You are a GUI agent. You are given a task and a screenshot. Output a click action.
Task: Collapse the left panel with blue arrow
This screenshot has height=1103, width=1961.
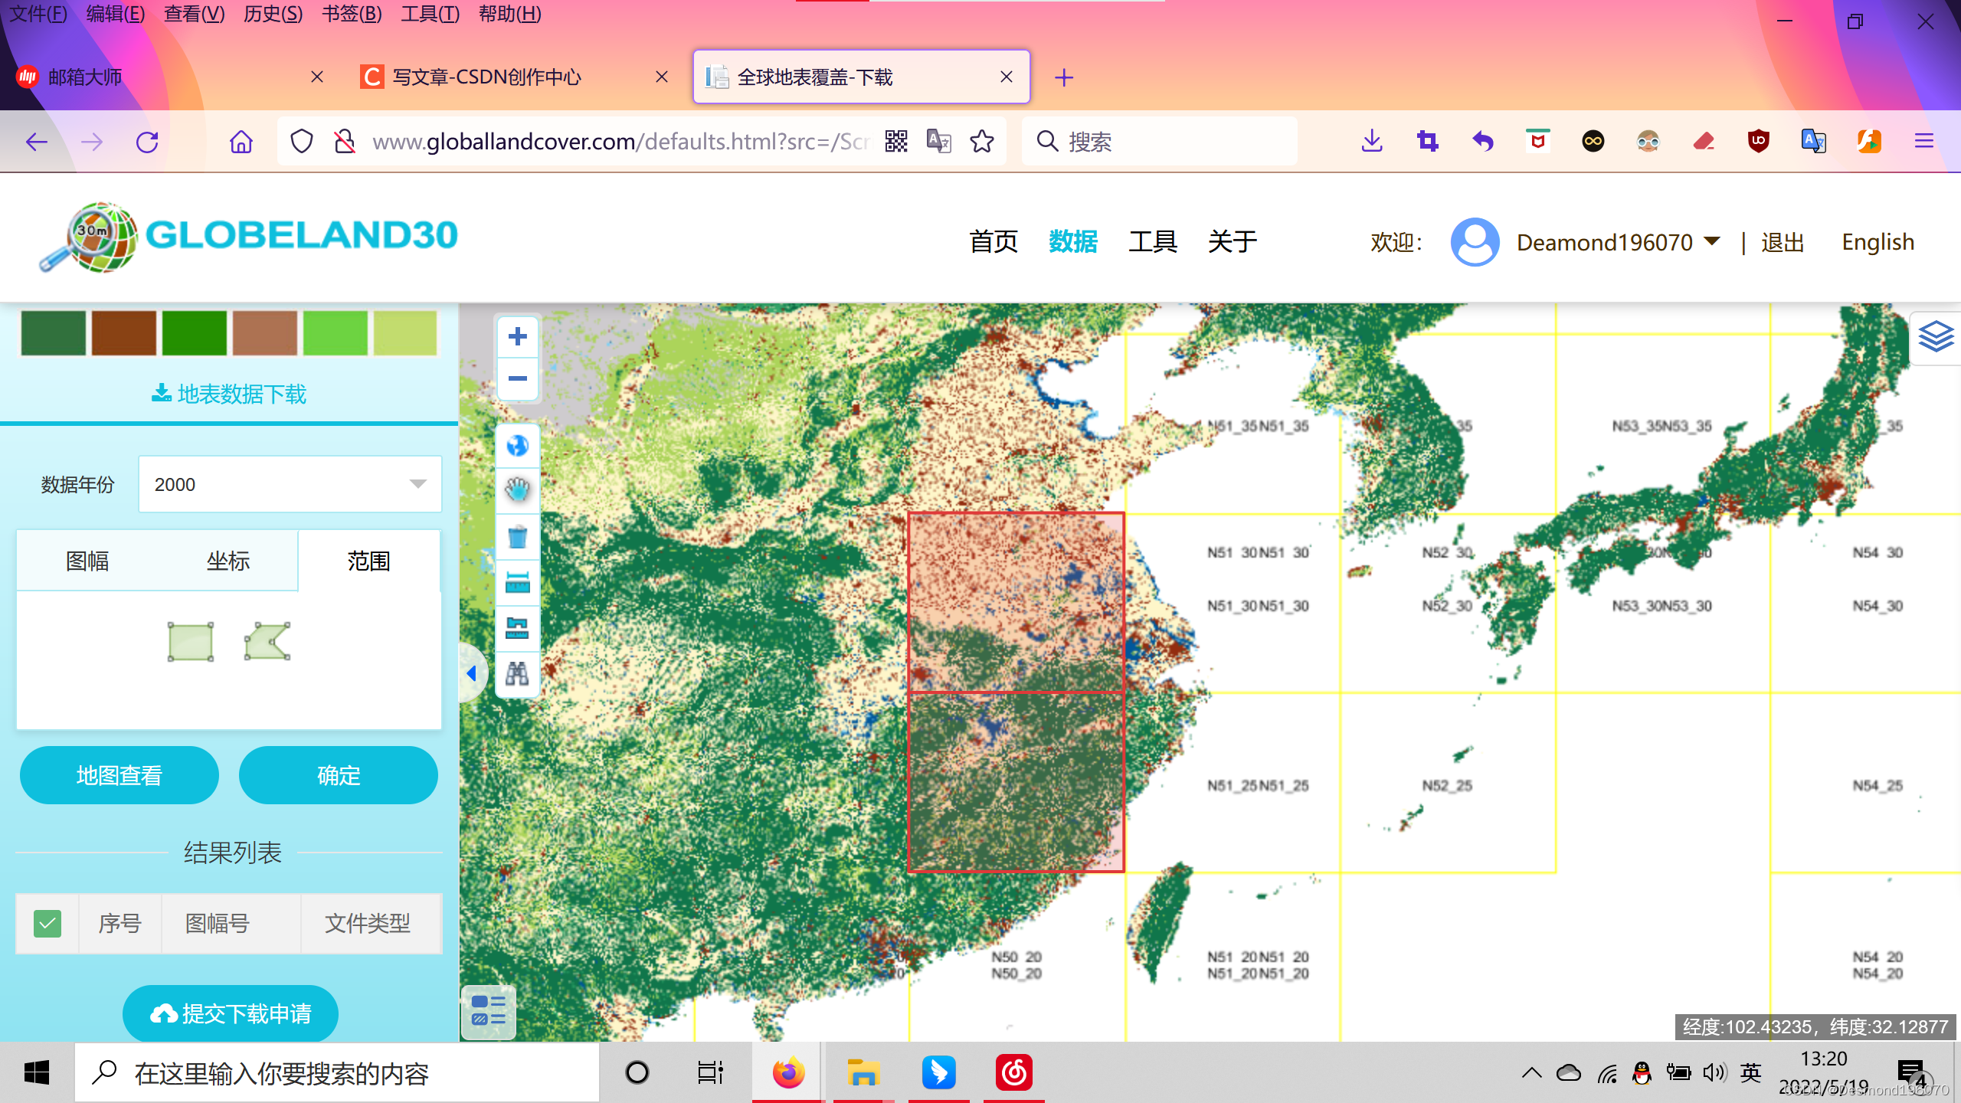point(472,673)
